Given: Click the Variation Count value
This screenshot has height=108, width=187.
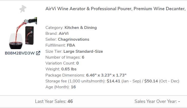Looking at the screenshot, I should pyautogui.click(x=77, y=63).
